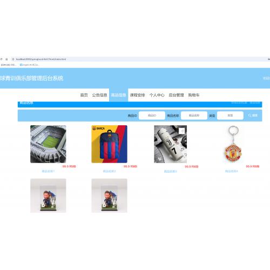The height and width of the screenshot is (270, 270).
Task: Open the stadium model product image
Action: tap(48, 144)
